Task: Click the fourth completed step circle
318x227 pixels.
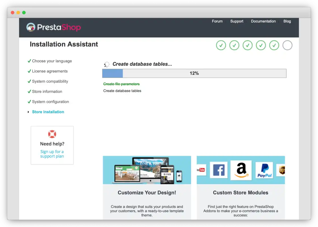Action: 261,45
